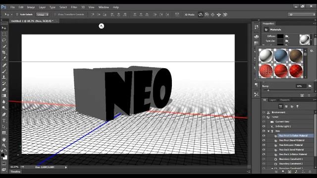
Task: Select the Rectangular Marquee tool
Action: coord(4,34)
